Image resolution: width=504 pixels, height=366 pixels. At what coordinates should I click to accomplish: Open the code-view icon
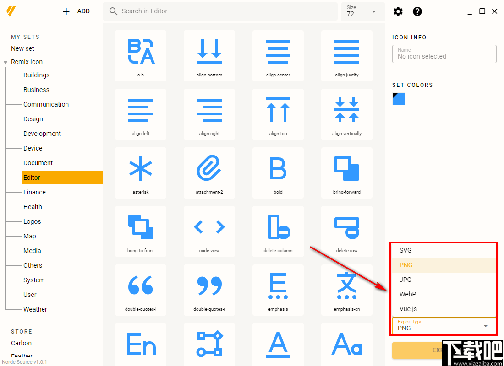209,231
